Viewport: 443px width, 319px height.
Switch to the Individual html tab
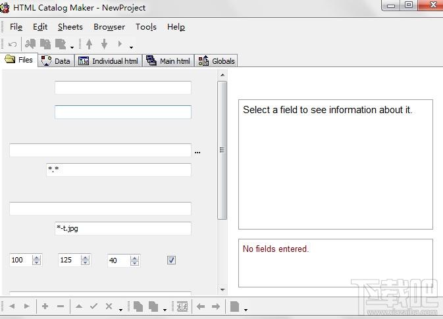[109, 61]
